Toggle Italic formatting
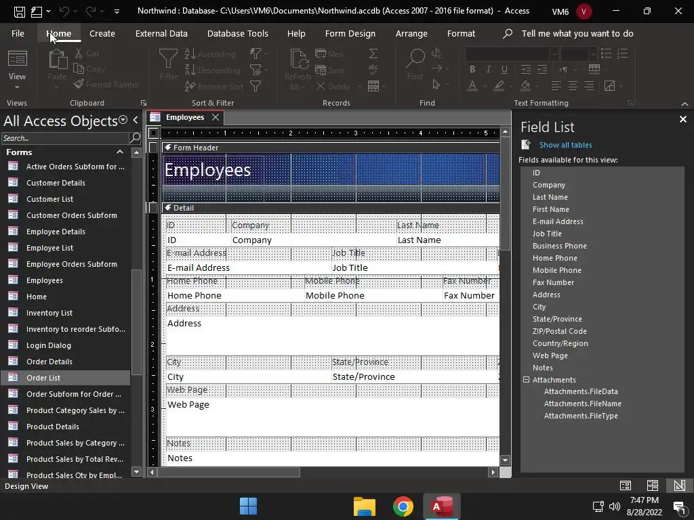This screenshot has height=520, width=694. [488, 70]
